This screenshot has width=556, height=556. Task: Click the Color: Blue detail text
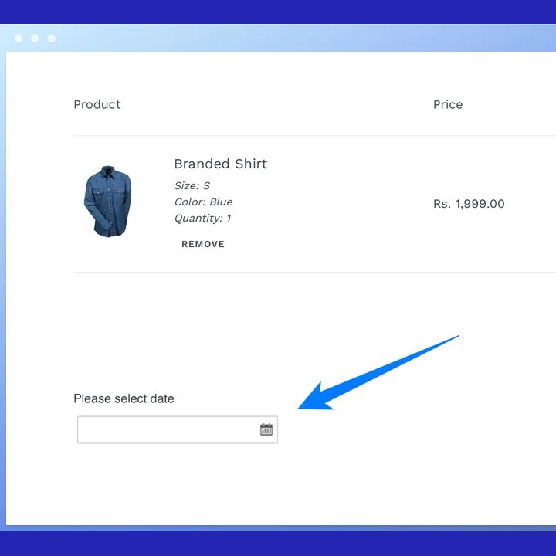(x=203, y=202)
